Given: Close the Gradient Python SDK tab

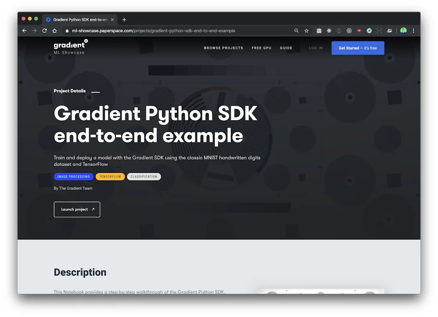Looking at the screenshot, I should pyautogui.click(x=112, y=20).
